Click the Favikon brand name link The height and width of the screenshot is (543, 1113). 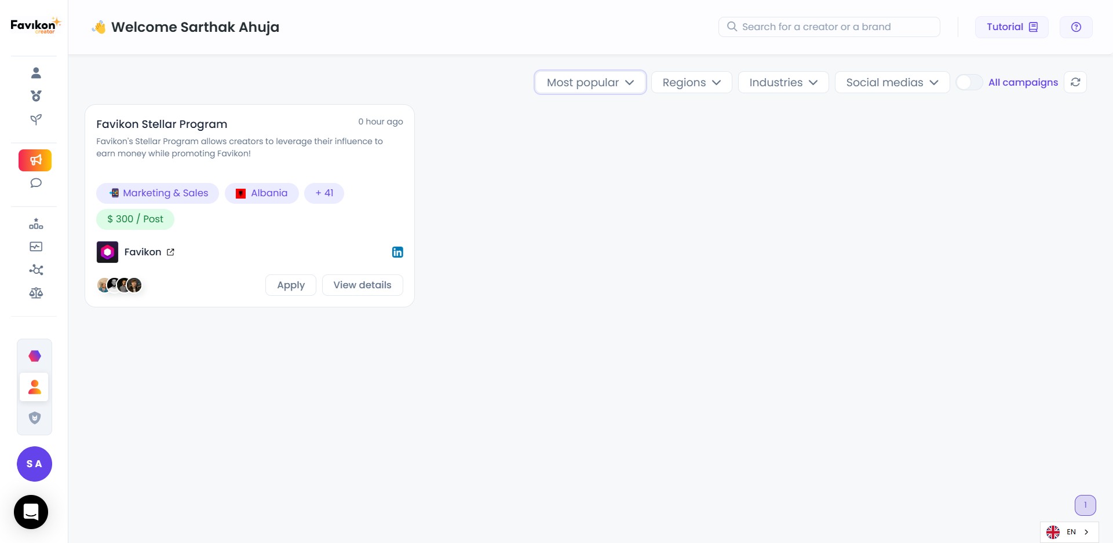tap(143, 252)
